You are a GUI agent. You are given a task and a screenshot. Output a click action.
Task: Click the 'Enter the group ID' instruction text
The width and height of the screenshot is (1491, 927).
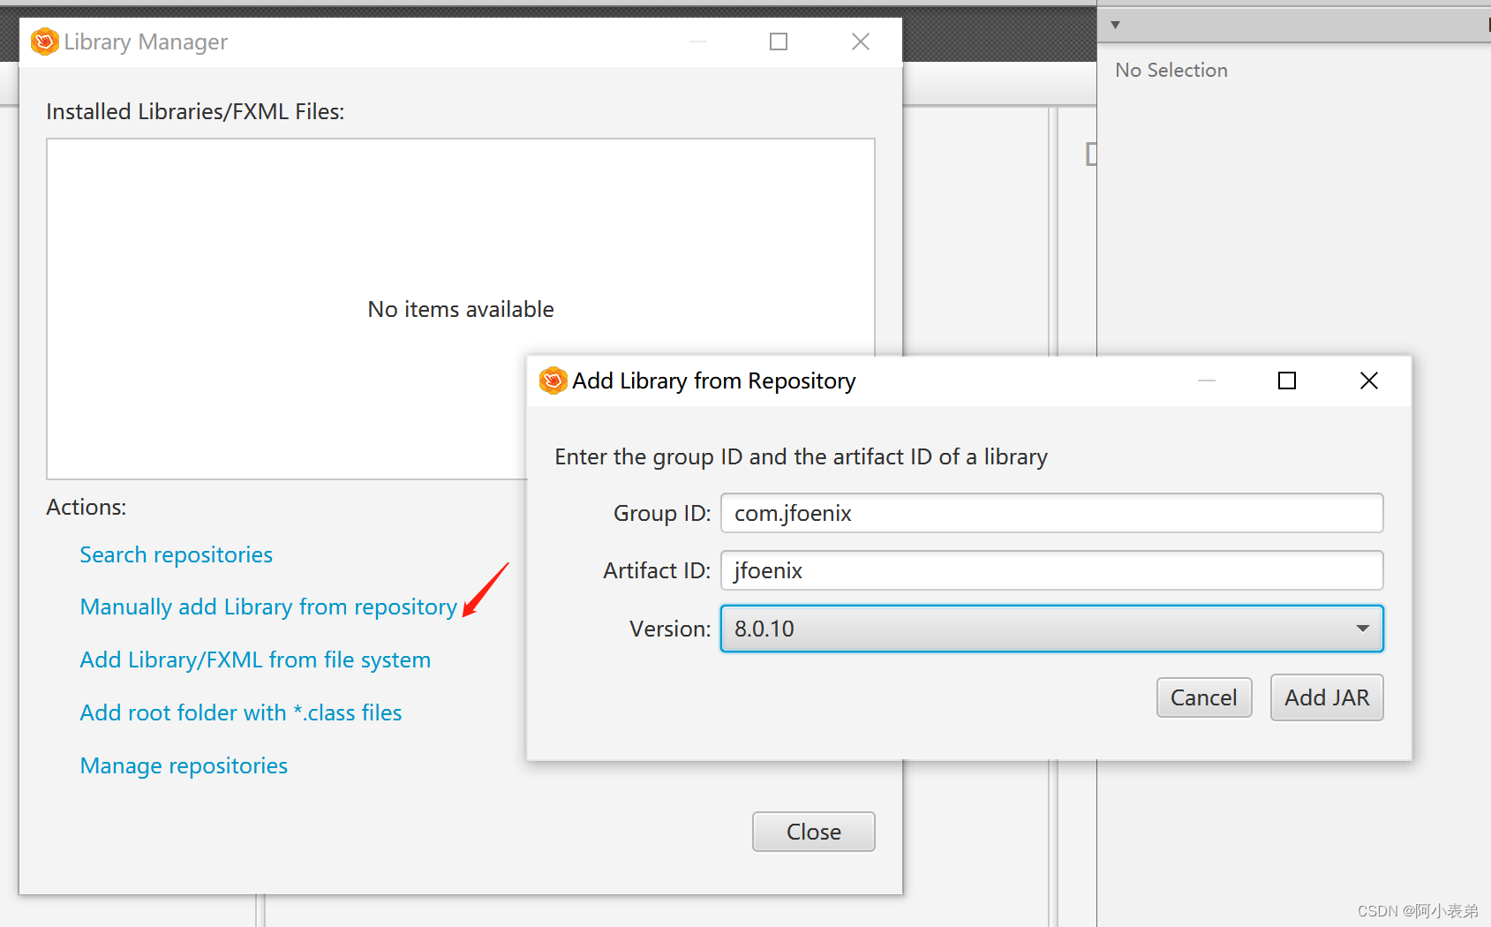point(801,456)
